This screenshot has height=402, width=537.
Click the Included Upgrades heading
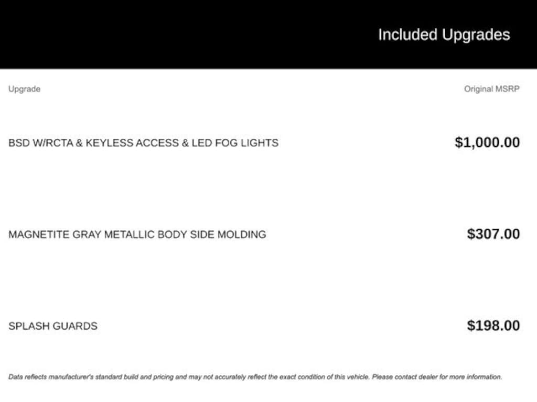click(444, 35)
